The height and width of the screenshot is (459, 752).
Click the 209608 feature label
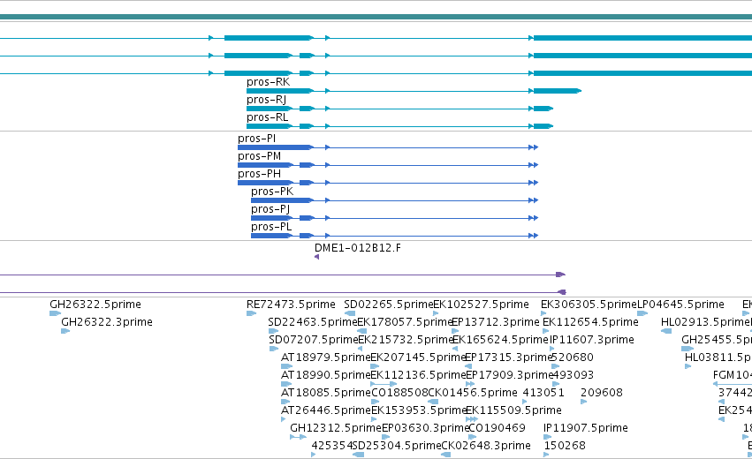coord(602,393)
